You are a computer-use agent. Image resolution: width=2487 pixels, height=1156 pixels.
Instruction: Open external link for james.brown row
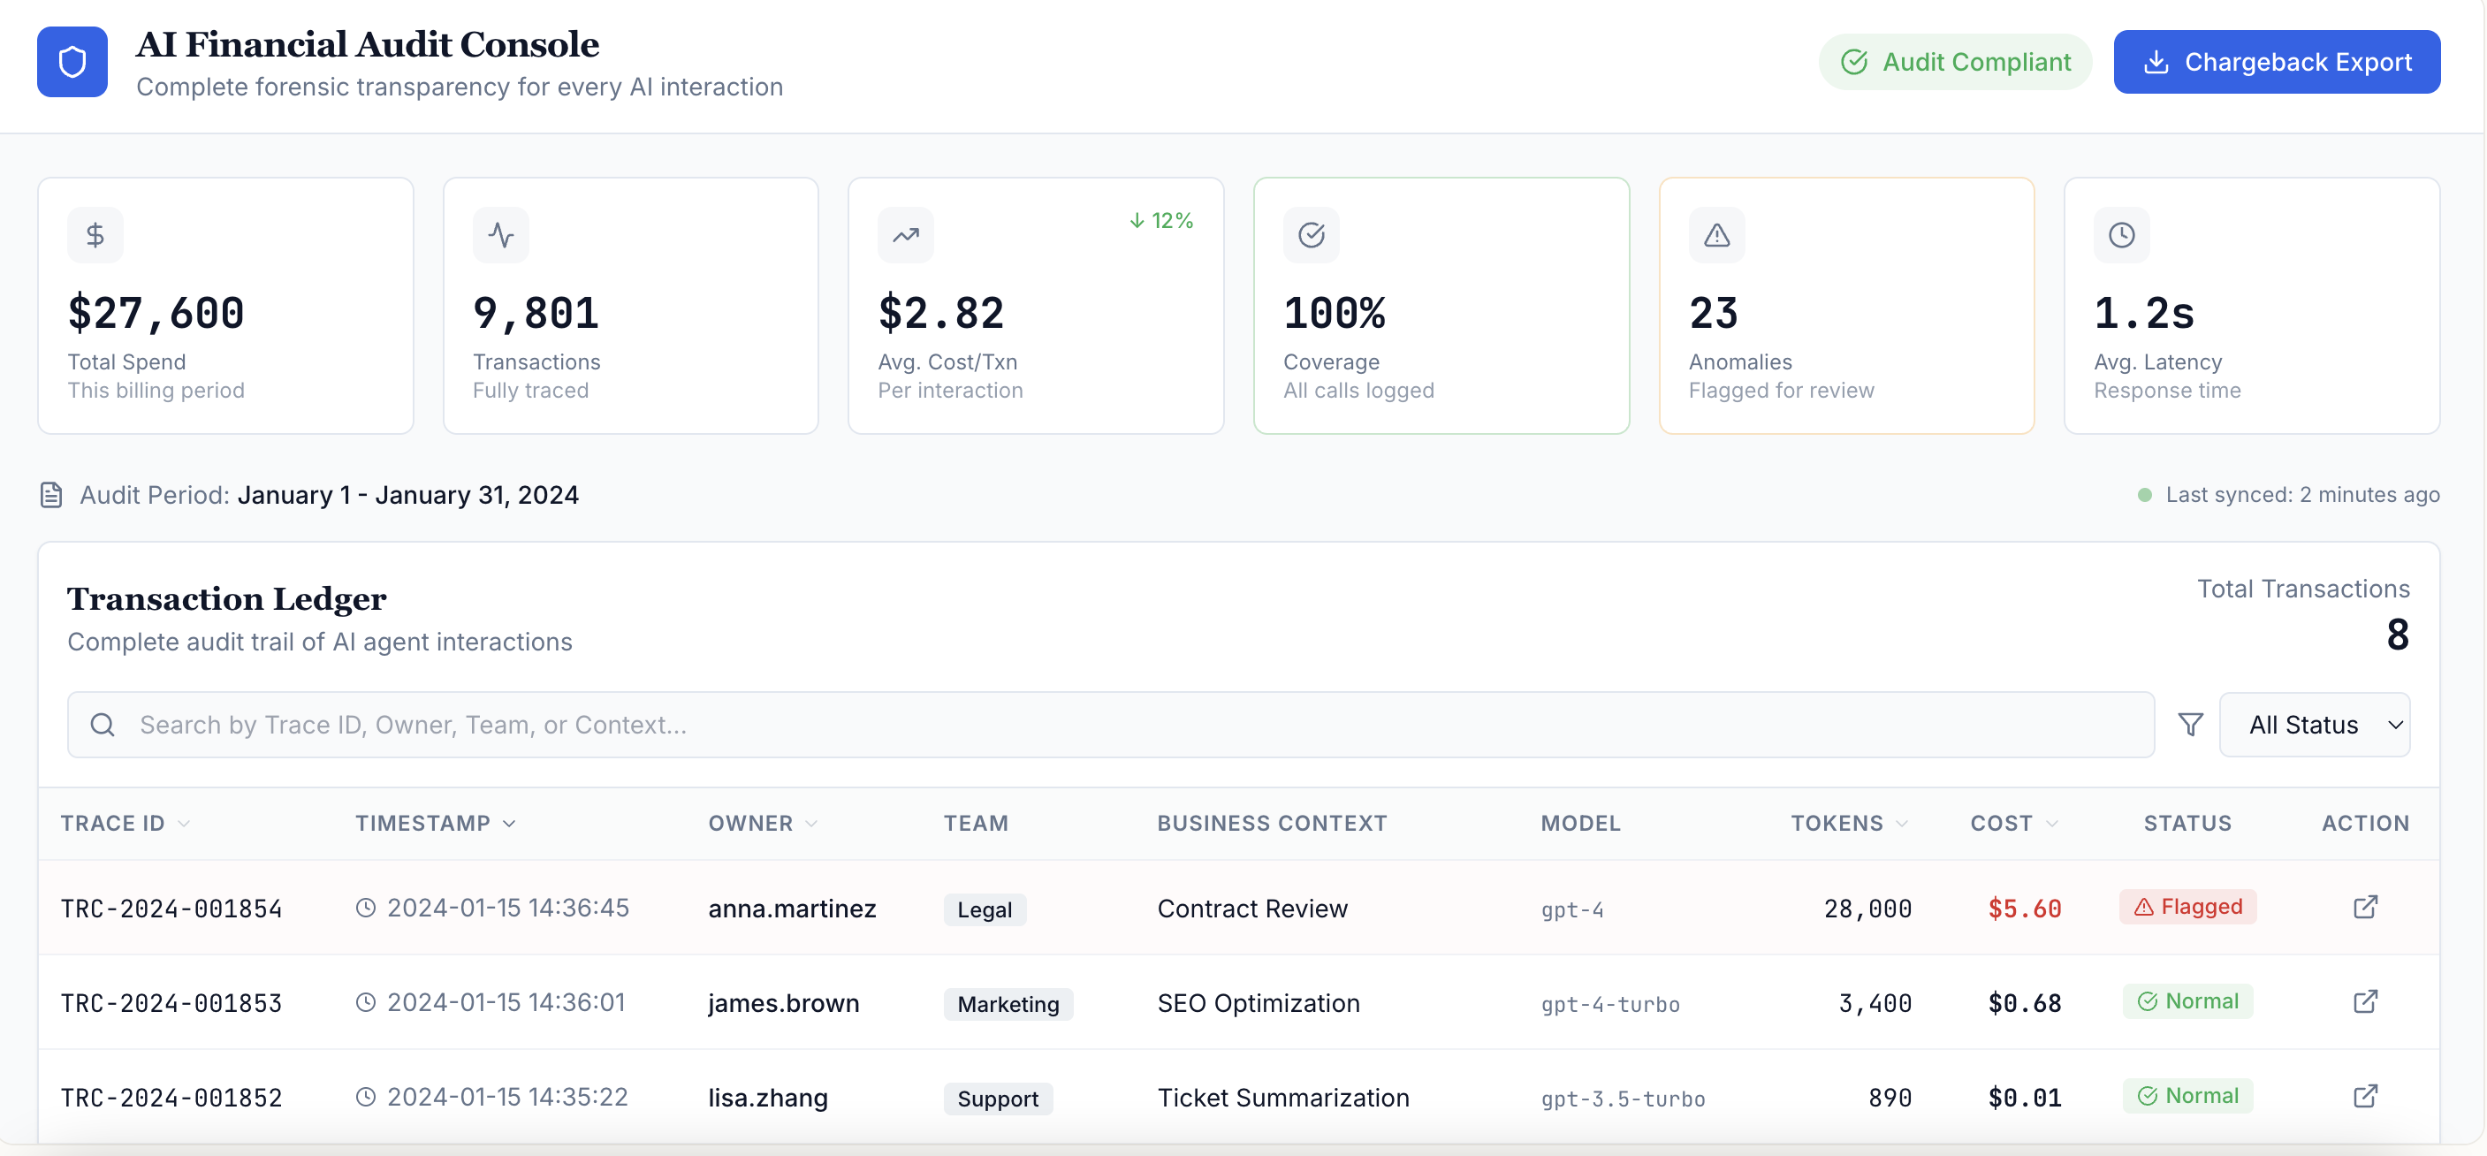2364,1001
